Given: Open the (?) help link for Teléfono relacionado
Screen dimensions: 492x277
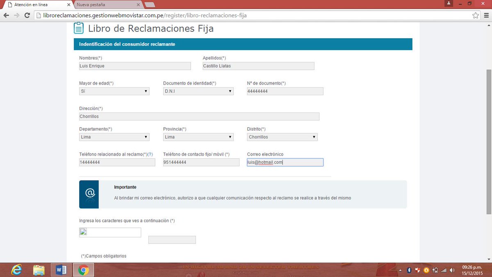Looking at the screenshot, I should (150, 154).
